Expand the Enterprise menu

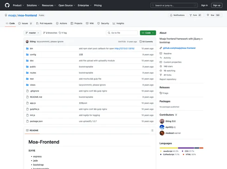coord(84,5)
